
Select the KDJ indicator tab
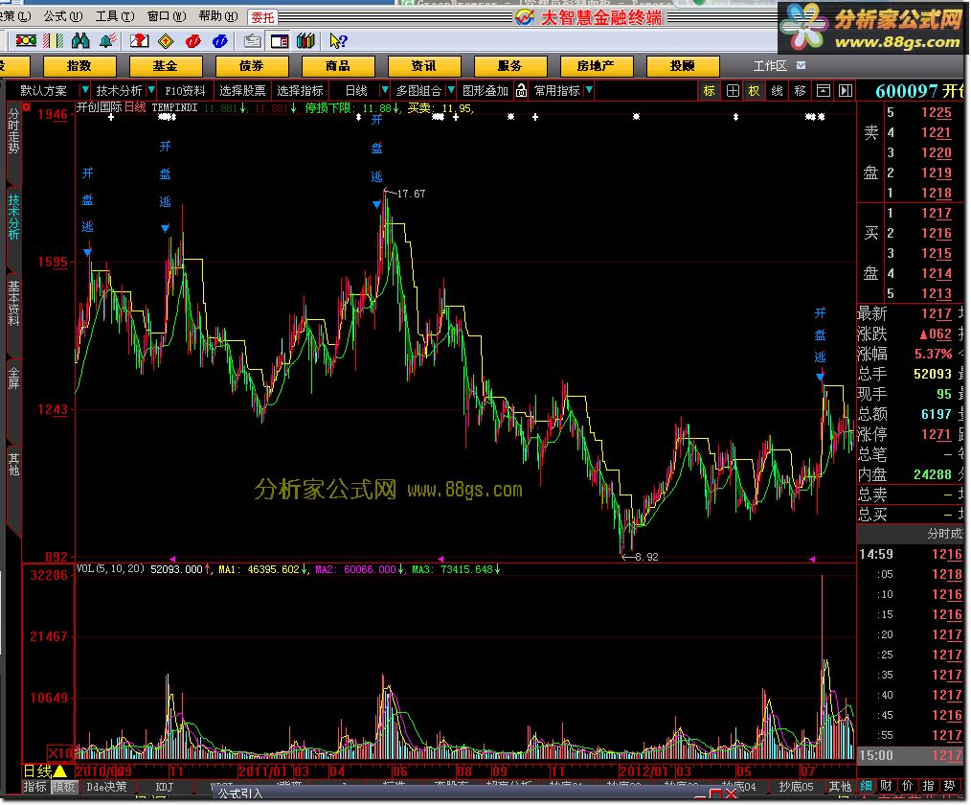pos(164,787)
